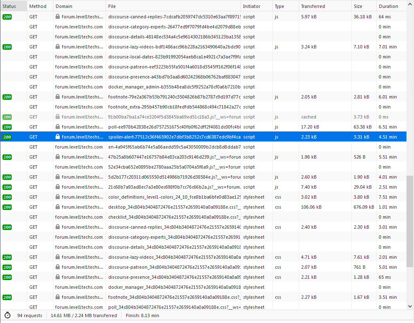Viewport: 414px width, 323px height.
Task: Click the 200 status badge for color_definitions_level1-colors row
Action: coord(7,197)
